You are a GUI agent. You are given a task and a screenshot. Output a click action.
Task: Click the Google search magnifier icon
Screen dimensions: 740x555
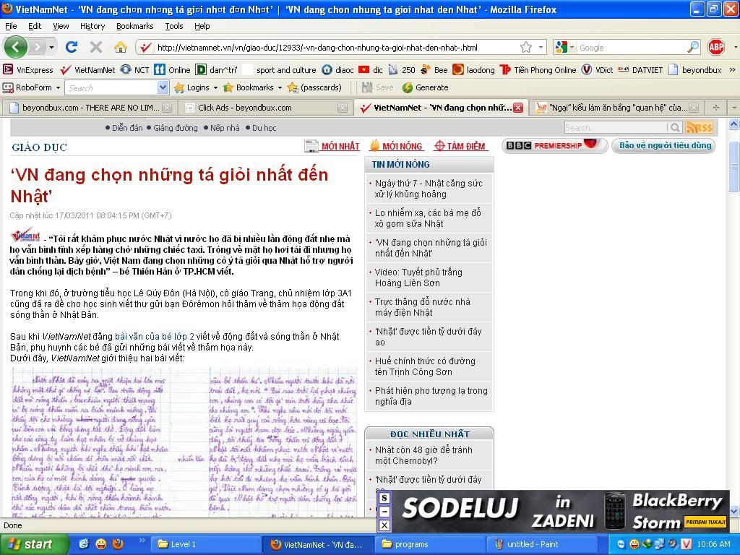tap(693, 47)
